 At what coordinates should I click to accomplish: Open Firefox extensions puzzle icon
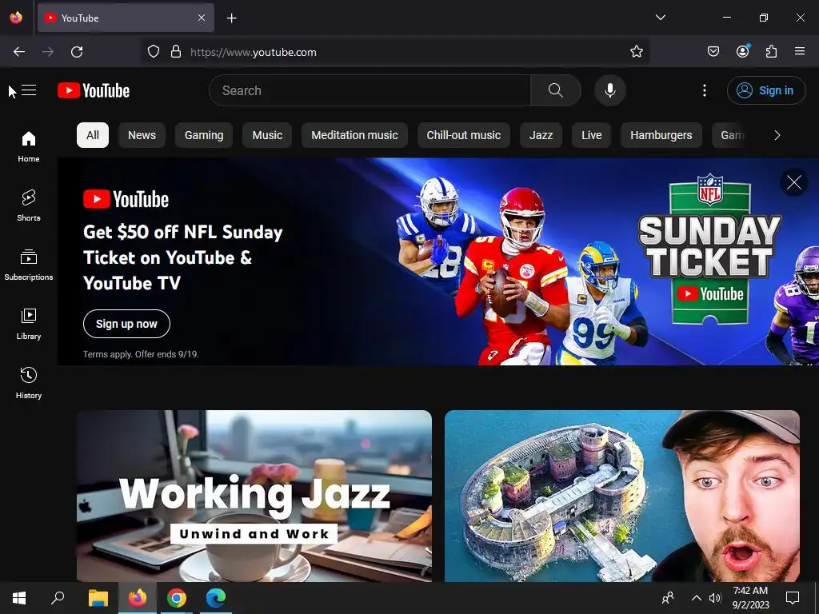pyautogui.click(x=771, y=52)
